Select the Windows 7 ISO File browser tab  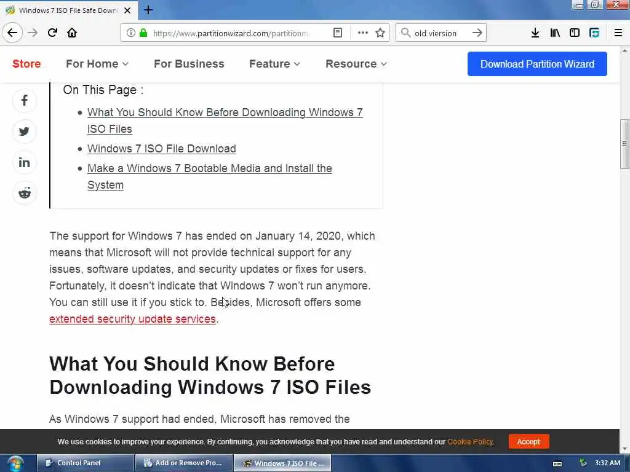pyautogui.click(x=68, y=10)
